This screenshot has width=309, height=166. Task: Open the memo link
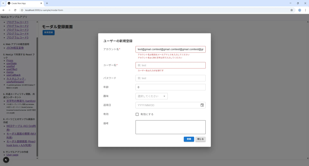tap(10, 72)
